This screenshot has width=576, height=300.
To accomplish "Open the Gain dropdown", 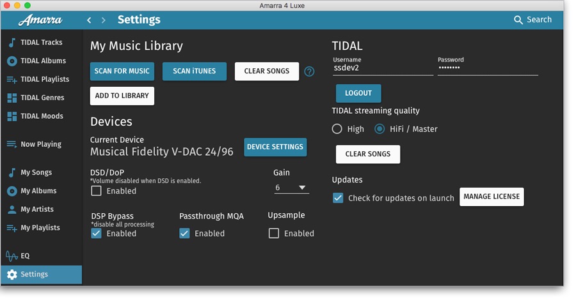I will (291, 188).
